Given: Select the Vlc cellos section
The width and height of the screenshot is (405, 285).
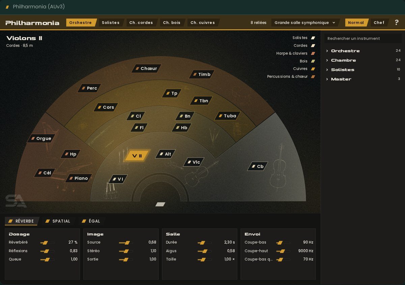Looking at the screenshot, I should click(194, 162).
